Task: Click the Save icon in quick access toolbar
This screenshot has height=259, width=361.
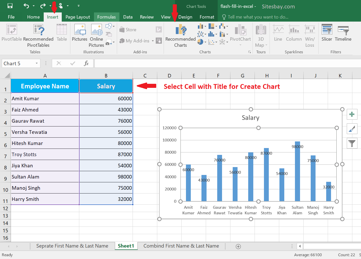Action: point(10,6)
